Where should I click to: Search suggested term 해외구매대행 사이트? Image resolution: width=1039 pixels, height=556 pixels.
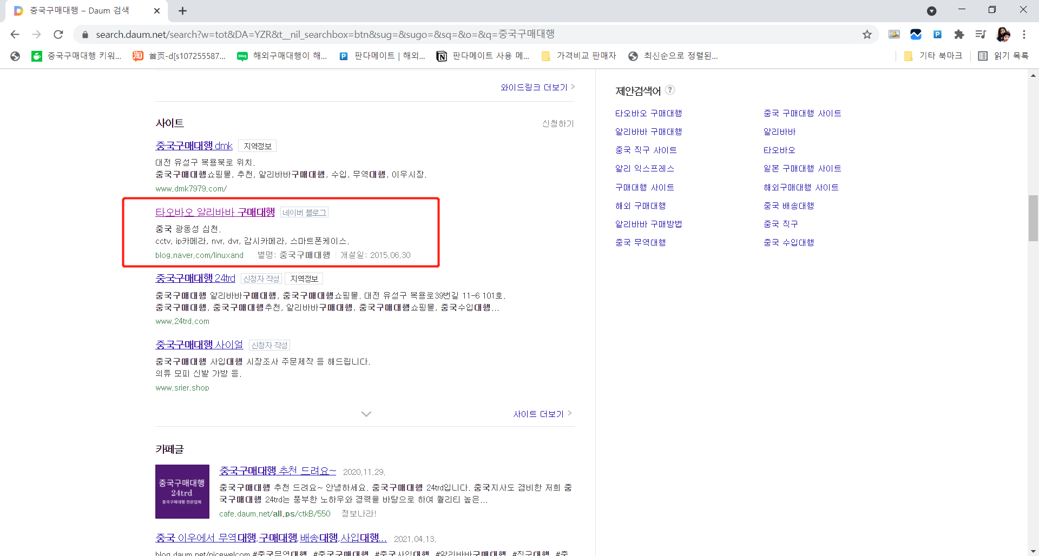pyautogui.click(x=801, y=187)
